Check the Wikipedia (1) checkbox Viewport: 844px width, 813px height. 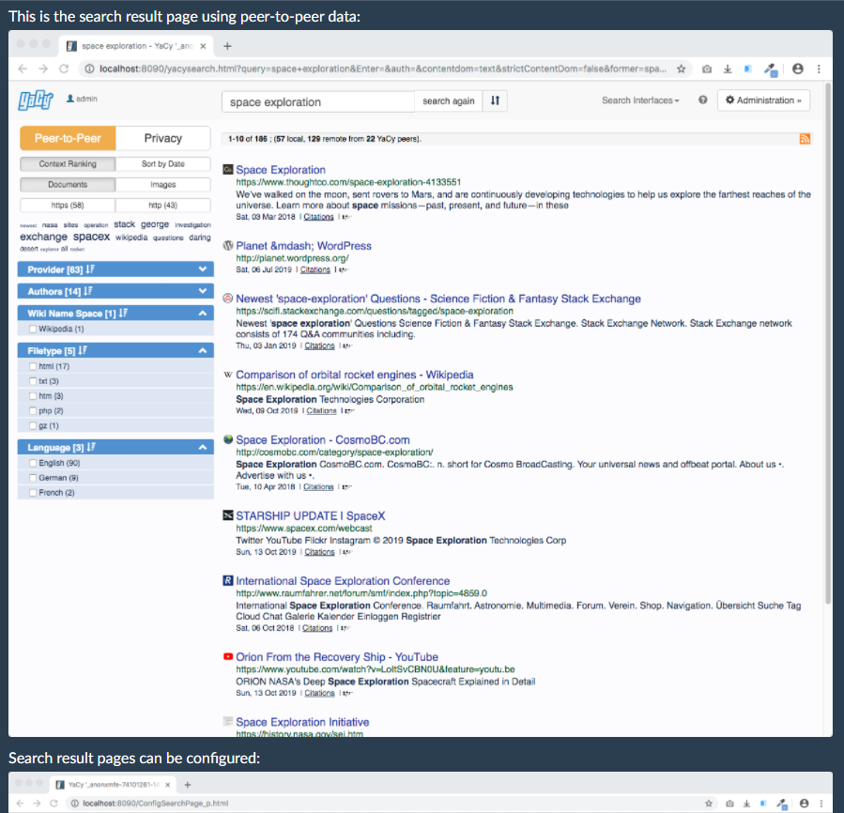[33, 329]
